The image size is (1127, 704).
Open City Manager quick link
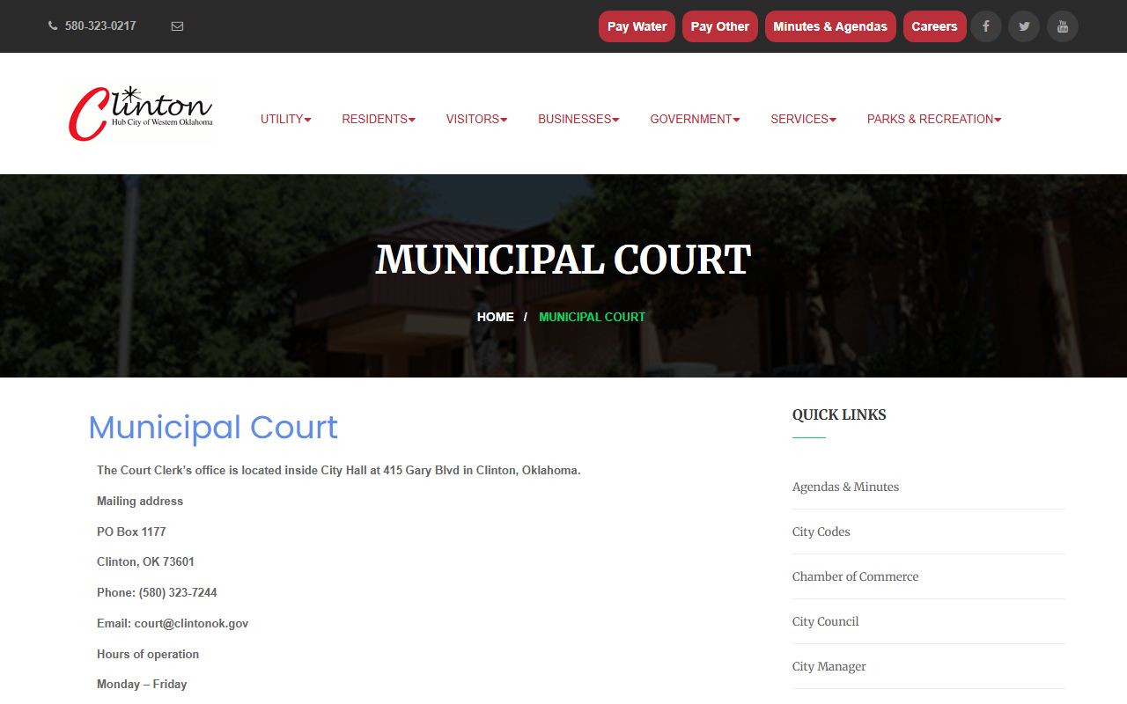(x=829, y=666)
